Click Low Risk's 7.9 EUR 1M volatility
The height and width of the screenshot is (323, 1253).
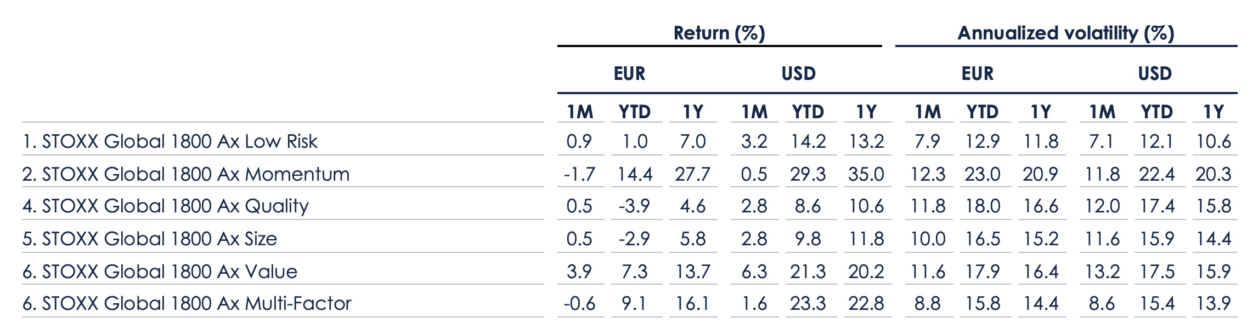927,141
